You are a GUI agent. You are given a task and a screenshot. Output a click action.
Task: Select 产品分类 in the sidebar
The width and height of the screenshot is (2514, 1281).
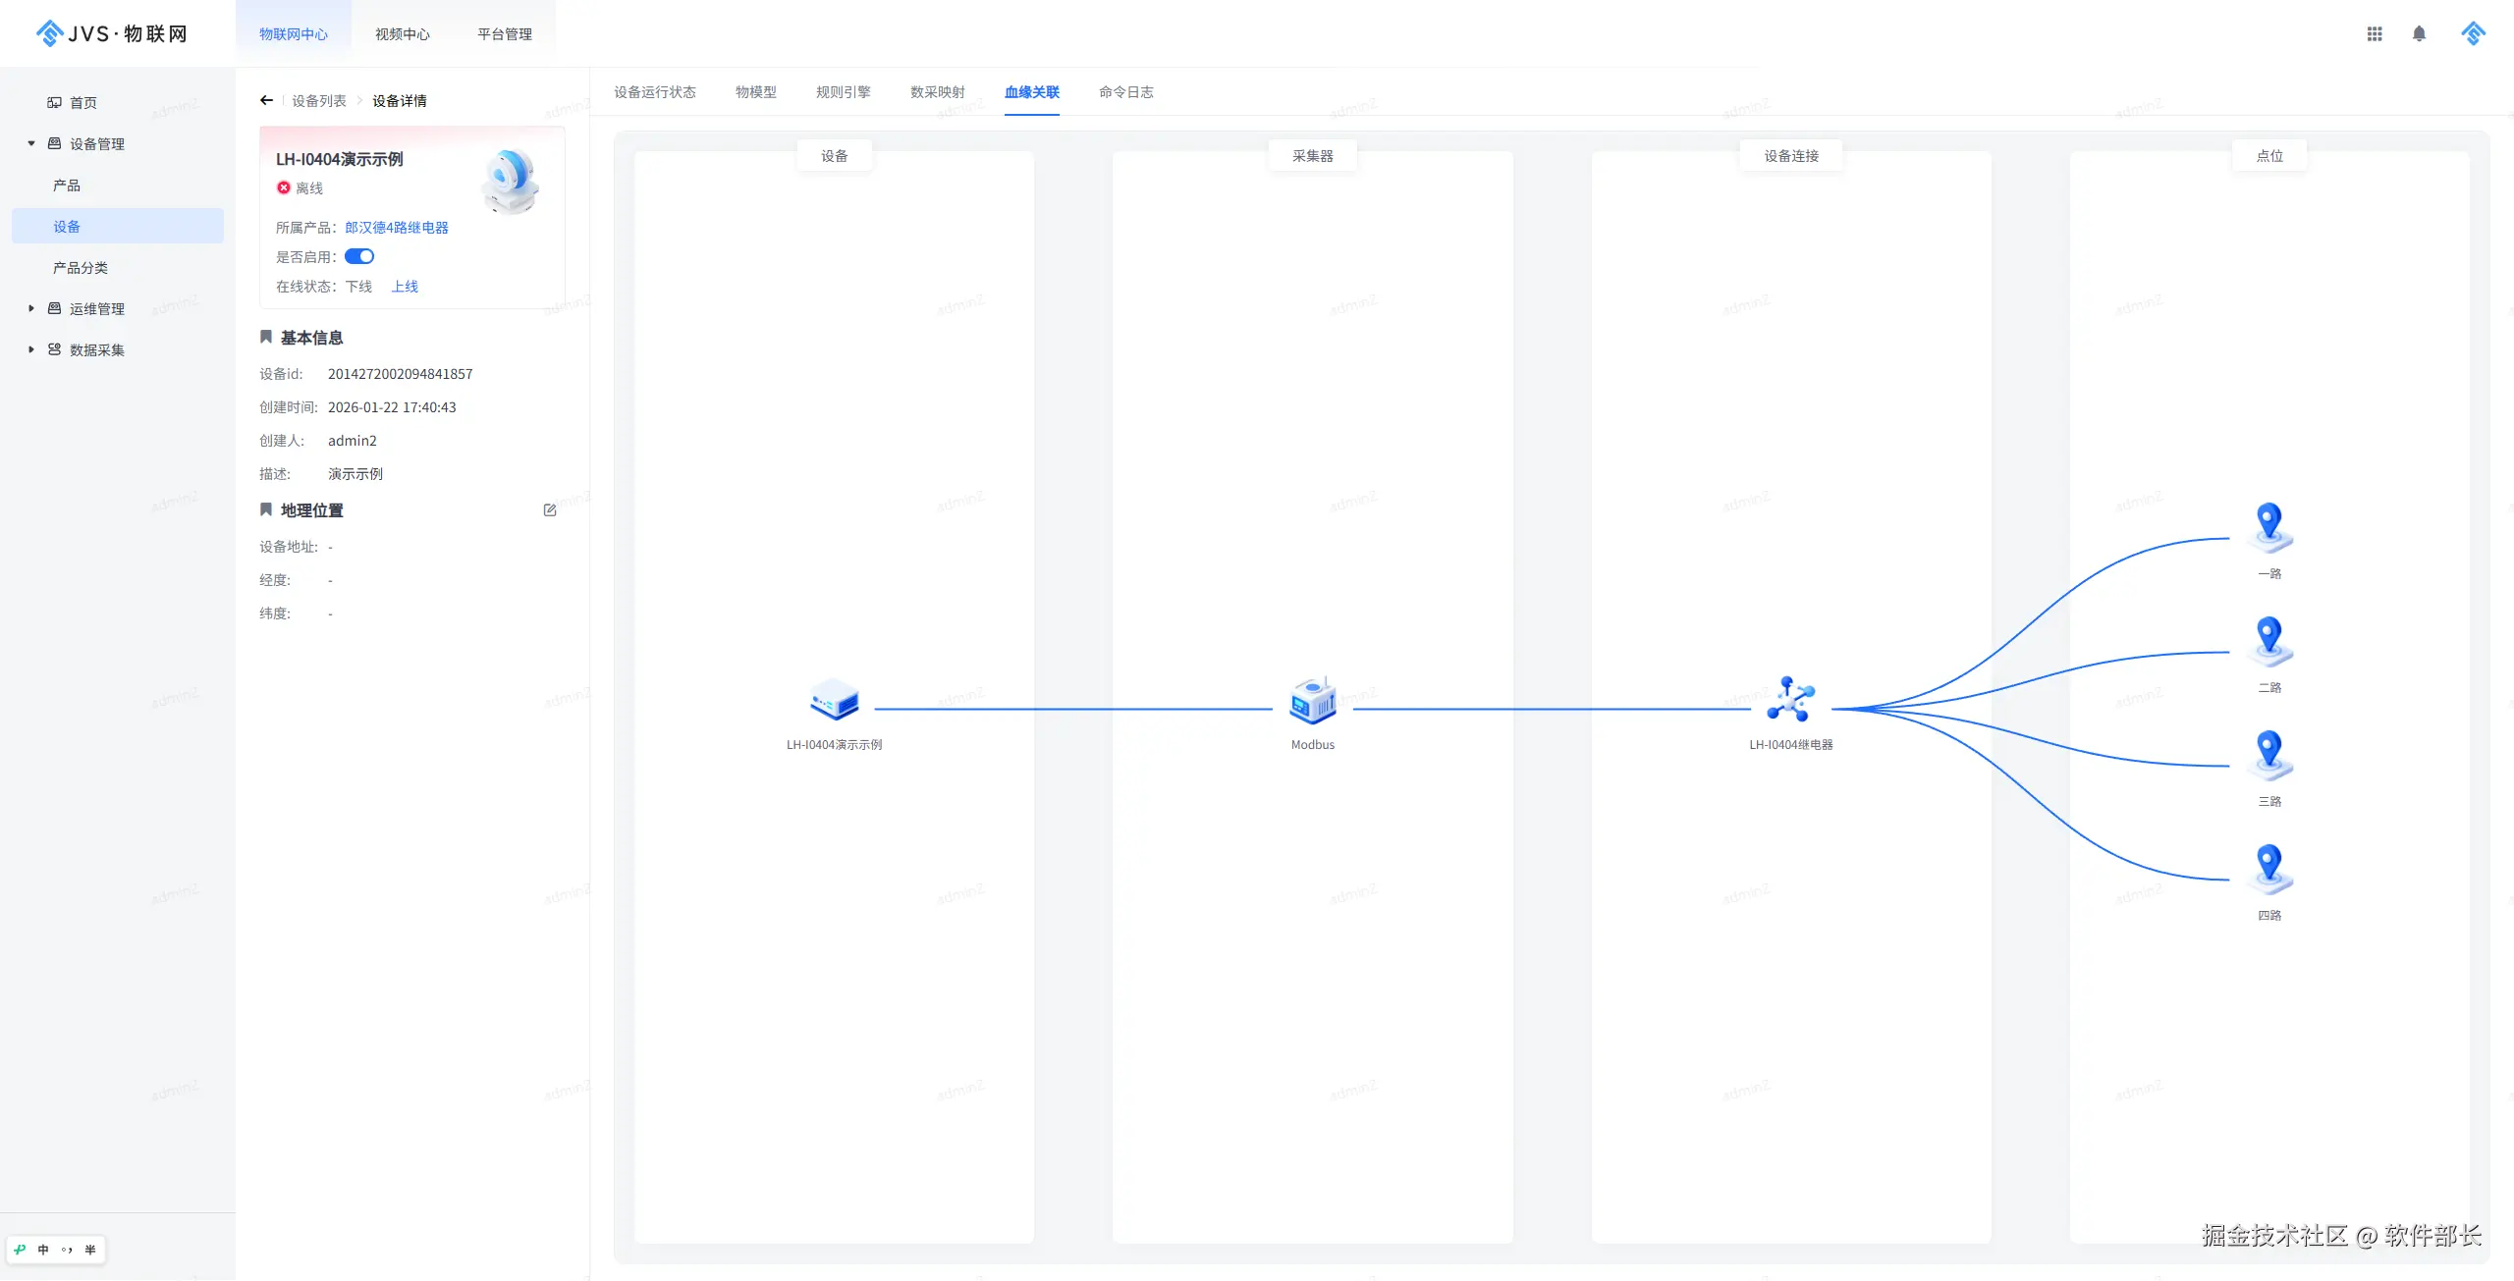tap(81, 268)
